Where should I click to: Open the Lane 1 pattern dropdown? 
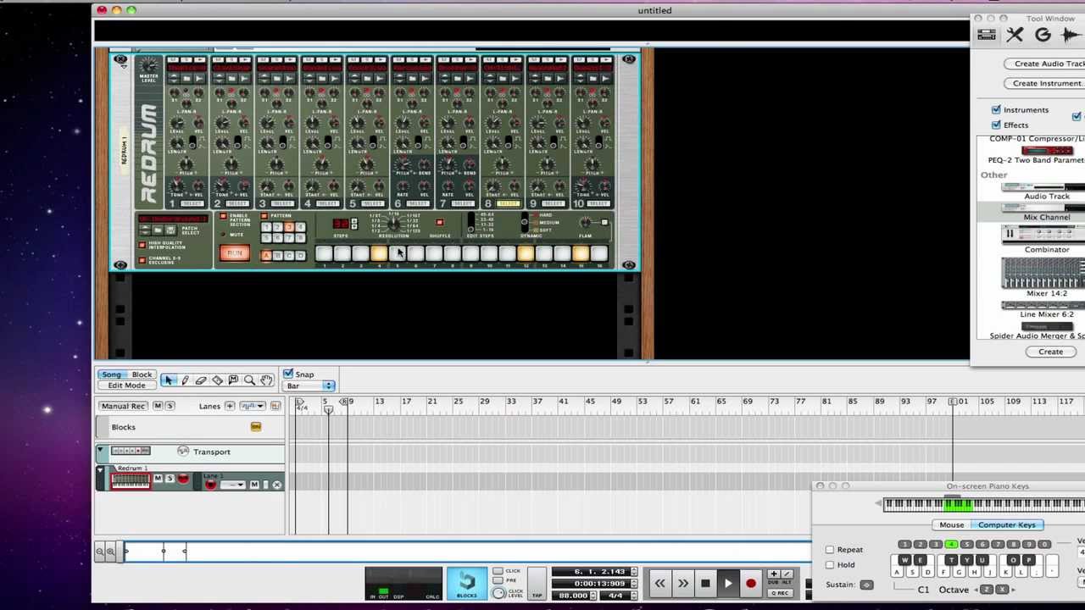point(232,485)
